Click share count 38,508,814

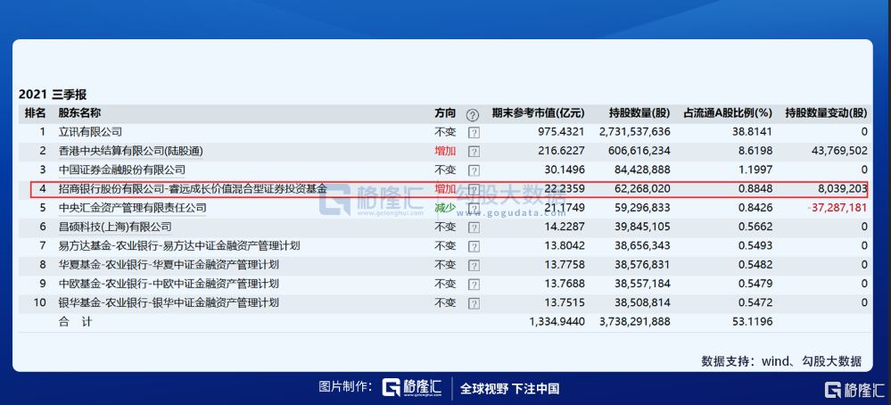point(643,302)
